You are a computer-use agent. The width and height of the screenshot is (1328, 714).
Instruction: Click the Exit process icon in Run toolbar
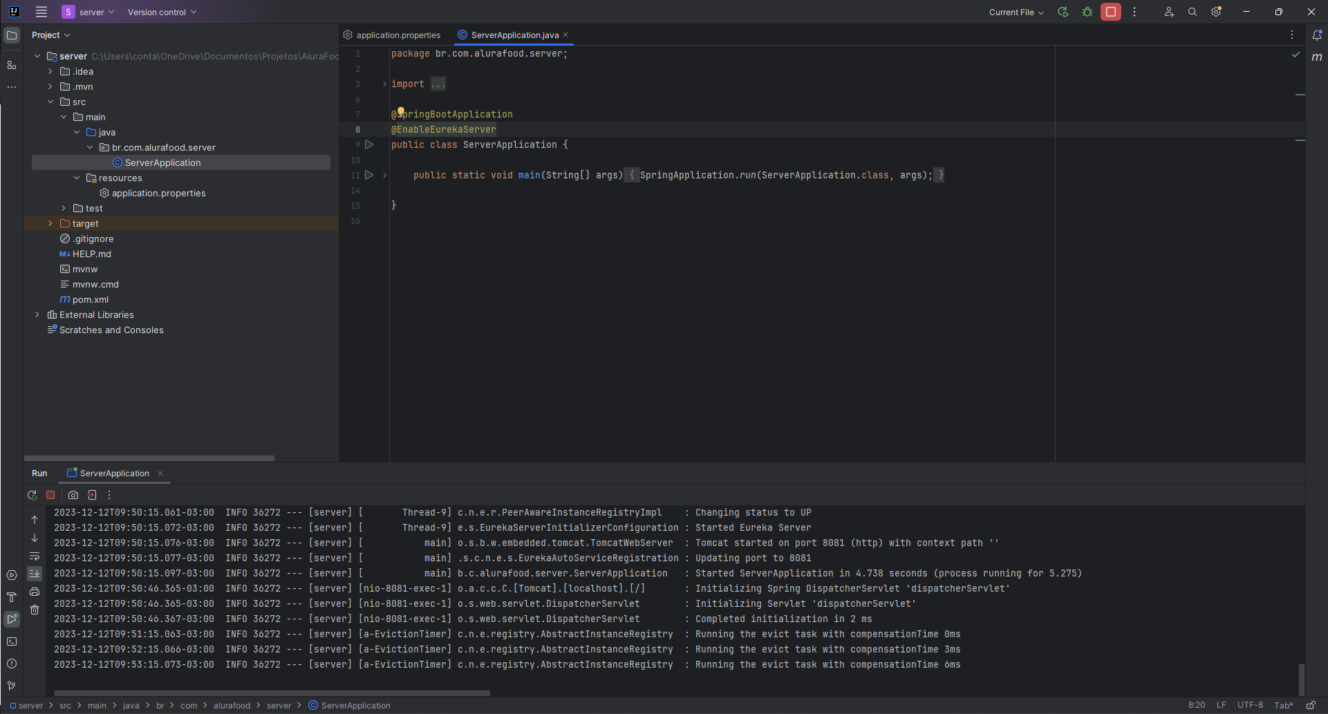click(92, 495)
